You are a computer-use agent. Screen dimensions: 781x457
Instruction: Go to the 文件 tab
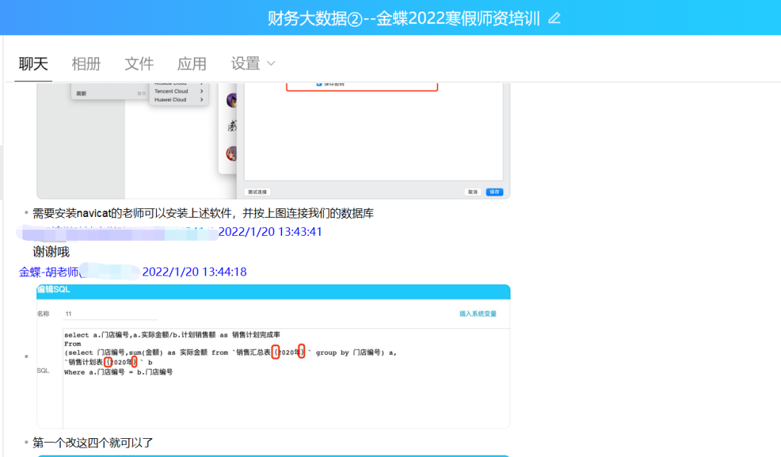point(139,64)
